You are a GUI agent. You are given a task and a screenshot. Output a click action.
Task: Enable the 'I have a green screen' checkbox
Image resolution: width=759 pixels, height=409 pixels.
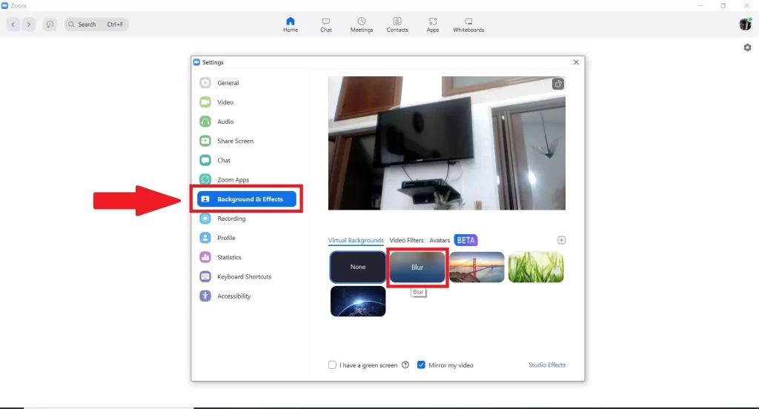click(332, 365)
